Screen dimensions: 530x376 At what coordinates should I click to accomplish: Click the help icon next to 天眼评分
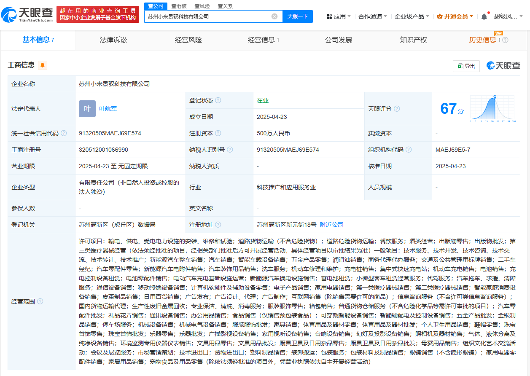pos(397,109)
